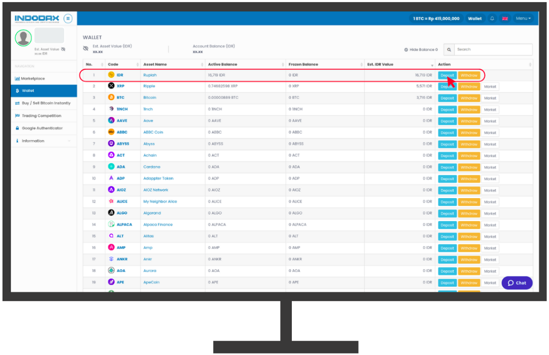This screenshot has width=549, height=355.
Task: Sort table by Action column
Action: pyautogui.click(x=484, y=64)
